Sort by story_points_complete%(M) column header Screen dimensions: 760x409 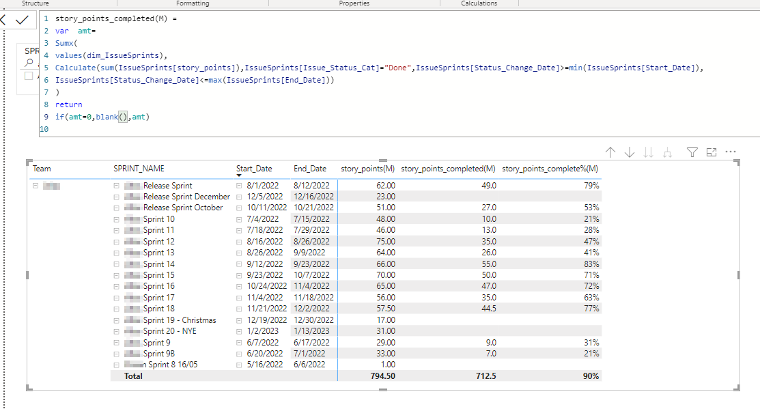click(x=550, y=169)
